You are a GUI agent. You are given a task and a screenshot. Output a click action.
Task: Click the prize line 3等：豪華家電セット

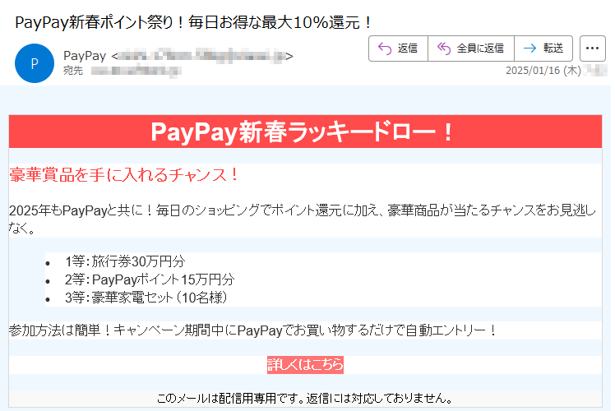coord(146,298)
